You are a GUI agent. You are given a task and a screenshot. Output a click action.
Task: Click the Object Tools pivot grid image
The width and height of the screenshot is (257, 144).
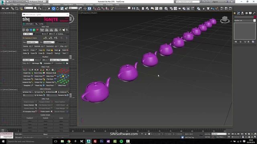coord(63,76)
